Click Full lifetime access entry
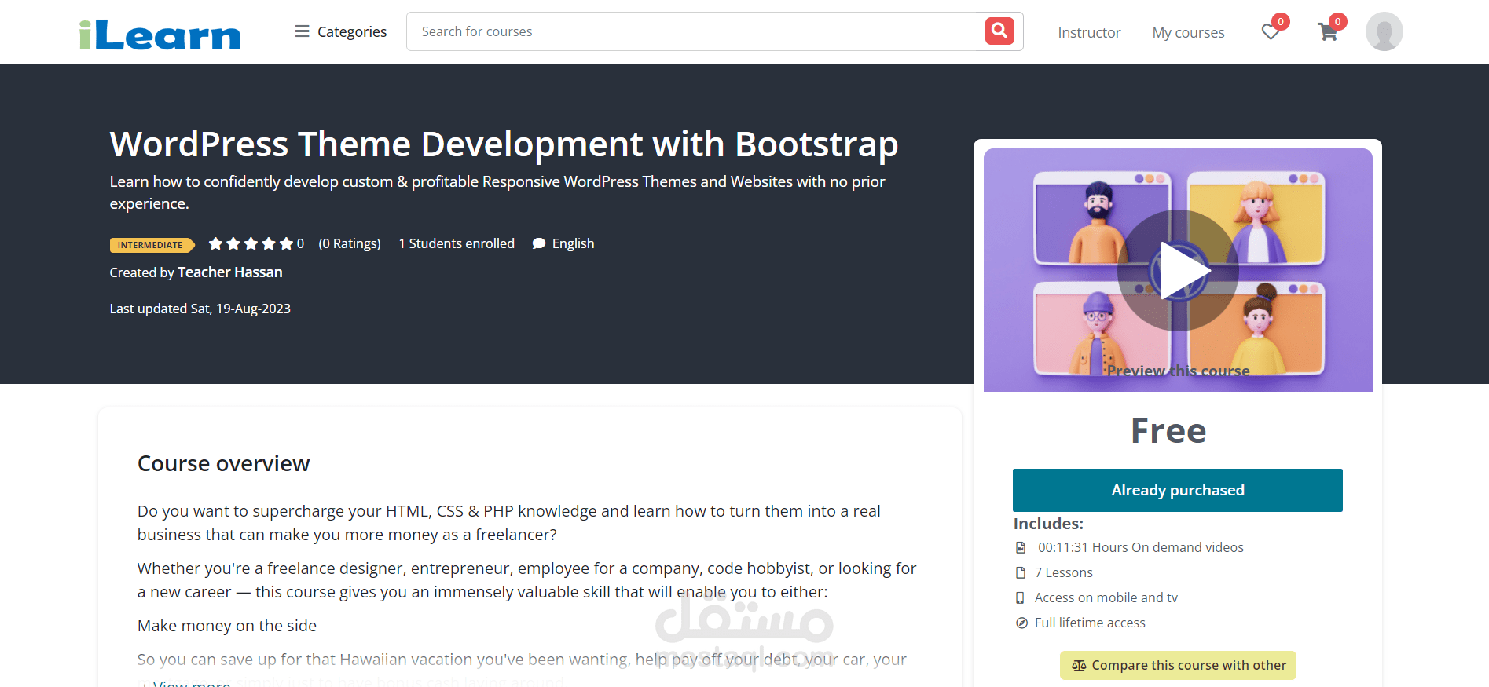Image resolution: width=1489 pixels, height=687 pixels. point(1090,623)
